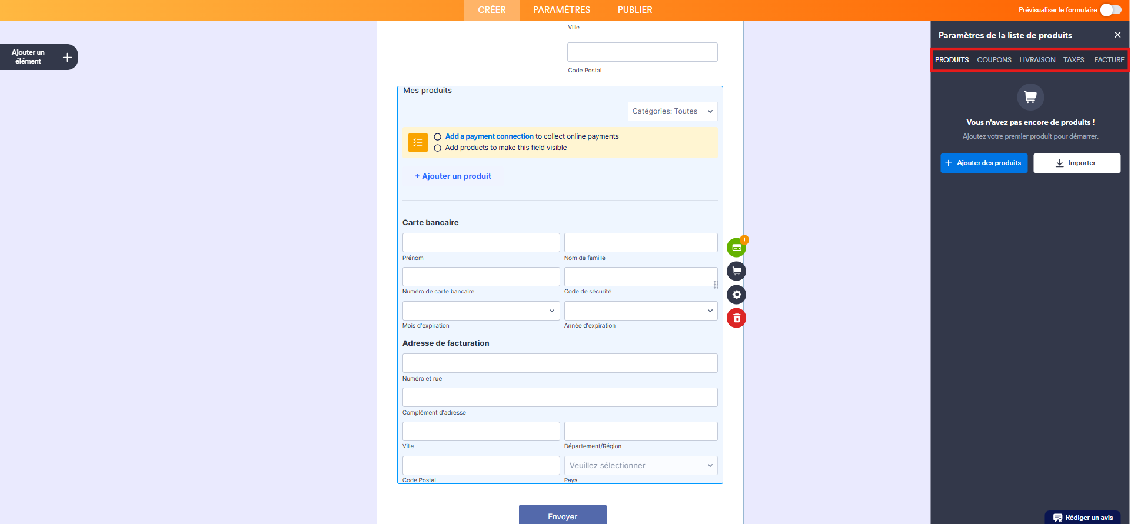Click the Adresse de facturation heading
1131x524 pixels.
(445, 343)
